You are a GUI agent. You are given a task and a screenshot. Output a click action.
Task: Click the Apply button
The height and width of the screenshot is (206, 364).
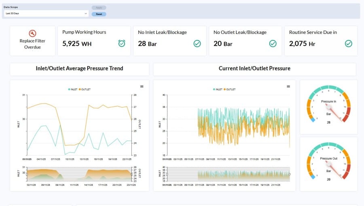tap(99, 8)
